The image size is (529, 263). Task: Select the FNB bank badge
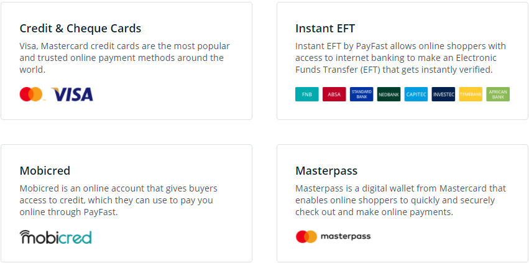pyautogui.click(x=307, y=95)
